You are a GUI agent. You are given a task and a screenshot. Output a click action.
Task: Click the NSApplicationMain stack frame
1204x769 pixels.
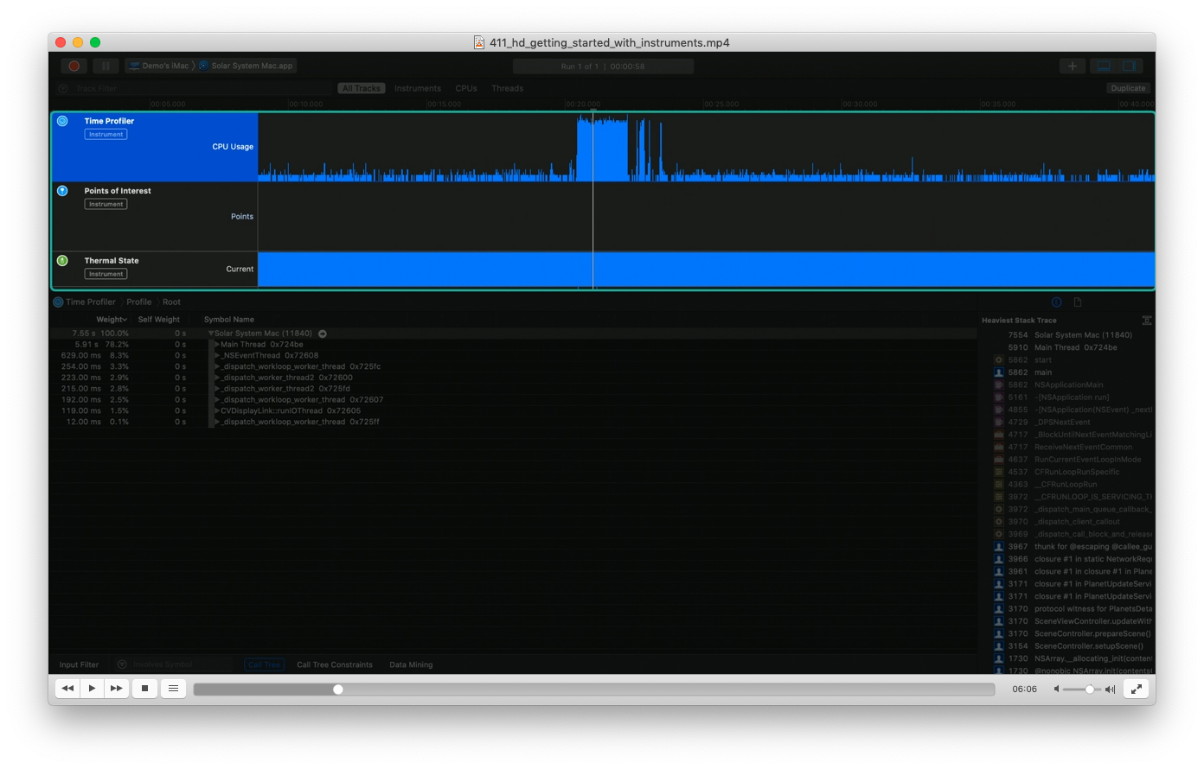pos(1069,385)
